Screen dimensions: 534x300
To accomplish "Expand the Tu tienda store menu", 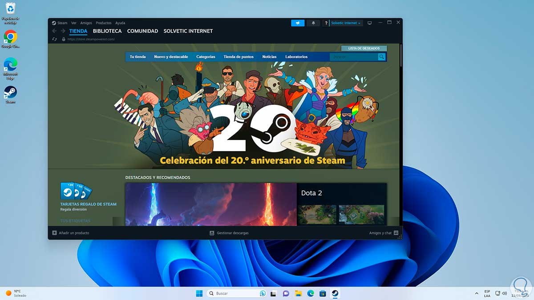I will [x=138, y=57].
